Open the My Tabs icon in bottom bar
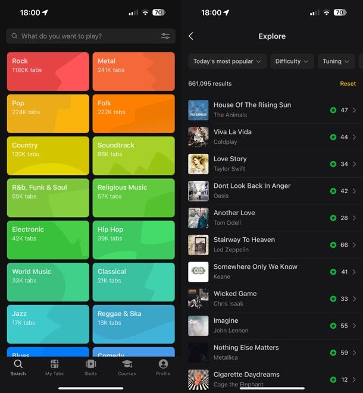The width and height of the screenshot is (363, 393). (x=54, y=364)
